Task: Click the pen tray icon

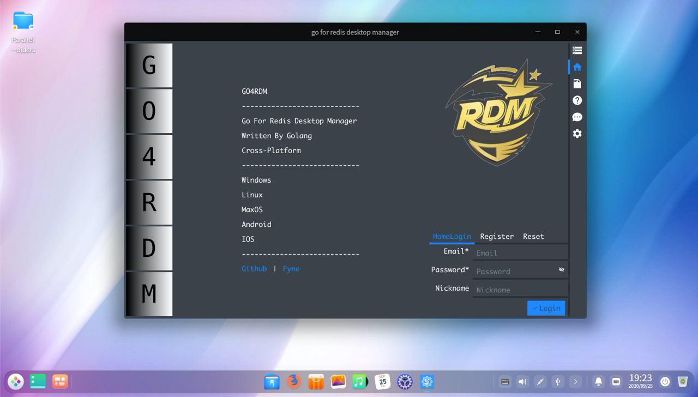Action: [x=540, y=382]
